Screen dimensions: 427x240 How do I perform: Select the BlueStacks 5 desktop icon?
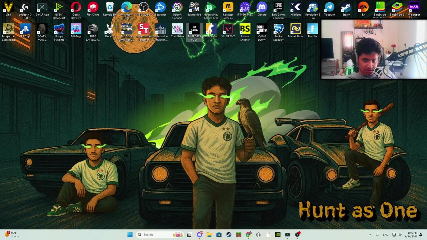(x=397, y=9)
